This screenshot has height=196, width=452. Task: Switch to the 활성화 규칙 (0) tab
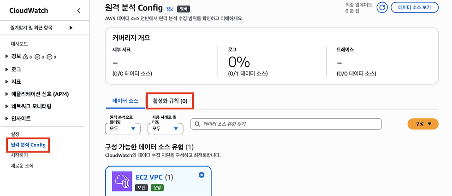170,101
